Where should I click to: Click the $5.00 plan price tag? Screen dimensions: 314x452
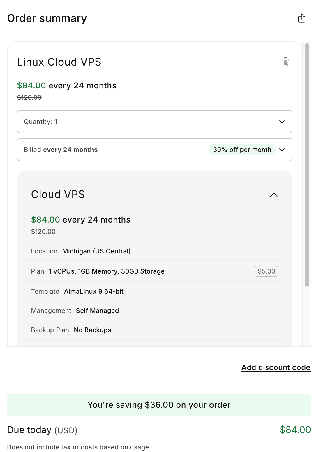266,271
